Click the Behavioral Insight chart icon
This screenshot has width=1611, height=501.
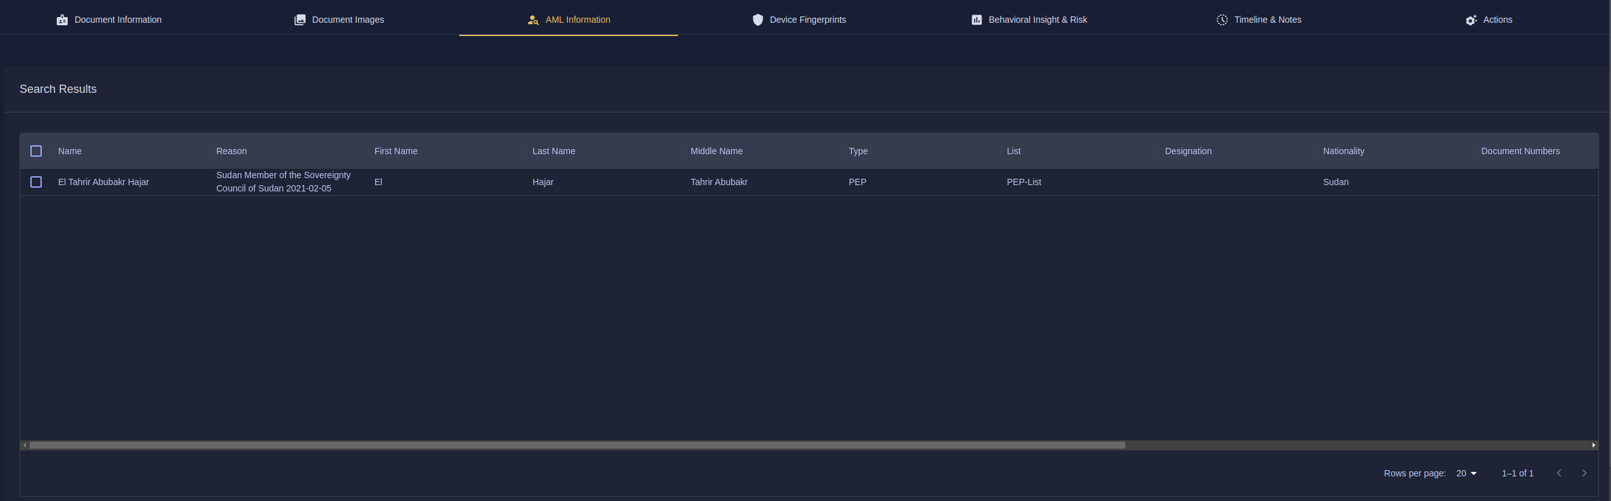[x=977, y=20]
